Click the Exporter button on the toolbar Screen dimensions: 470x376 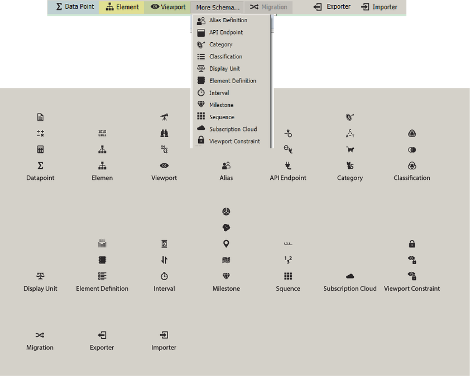tap(332, 7)
